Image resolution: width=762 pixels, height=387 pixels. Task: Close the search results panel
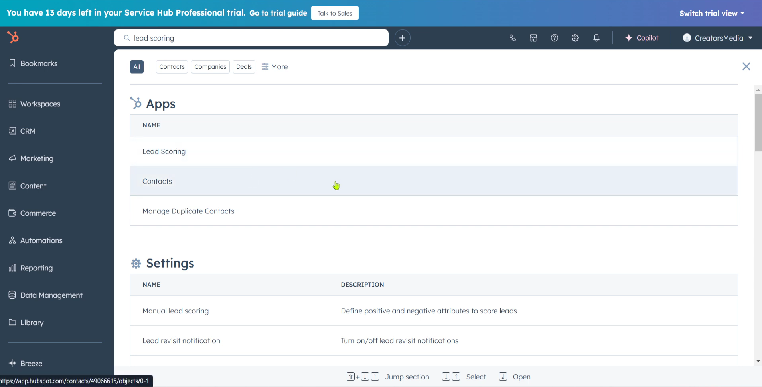(746, 66)
